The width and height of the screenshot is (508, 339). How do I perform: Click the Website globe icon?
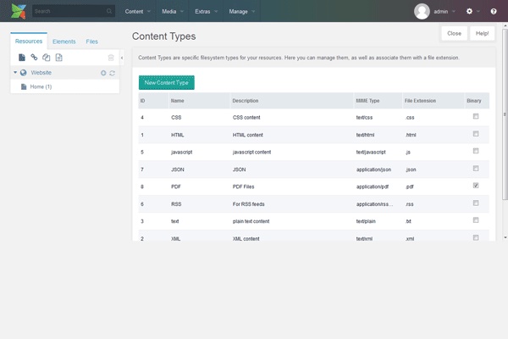click(24, 73)
